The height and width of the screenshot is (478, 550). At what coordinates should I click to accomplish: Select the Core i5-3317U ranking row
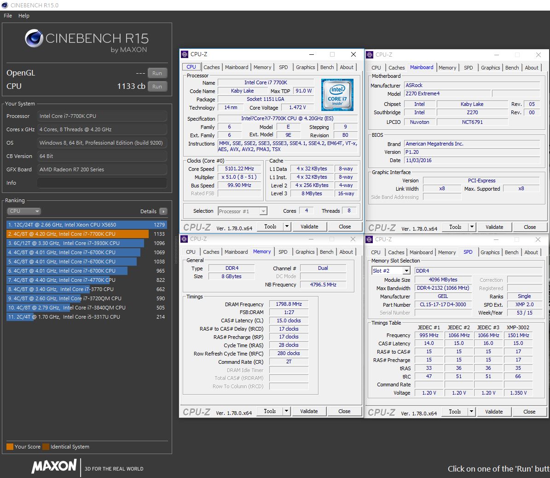tap(87, 316)
